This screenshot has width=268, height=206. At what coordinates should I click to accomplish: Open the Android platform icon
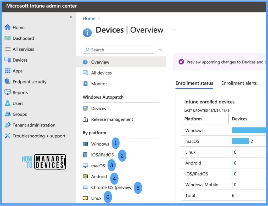[x=85, y=176]
